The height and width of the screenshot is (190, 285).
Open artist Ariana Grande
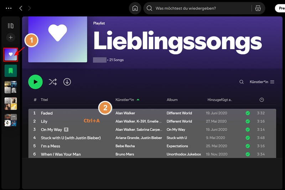(127, 138)
